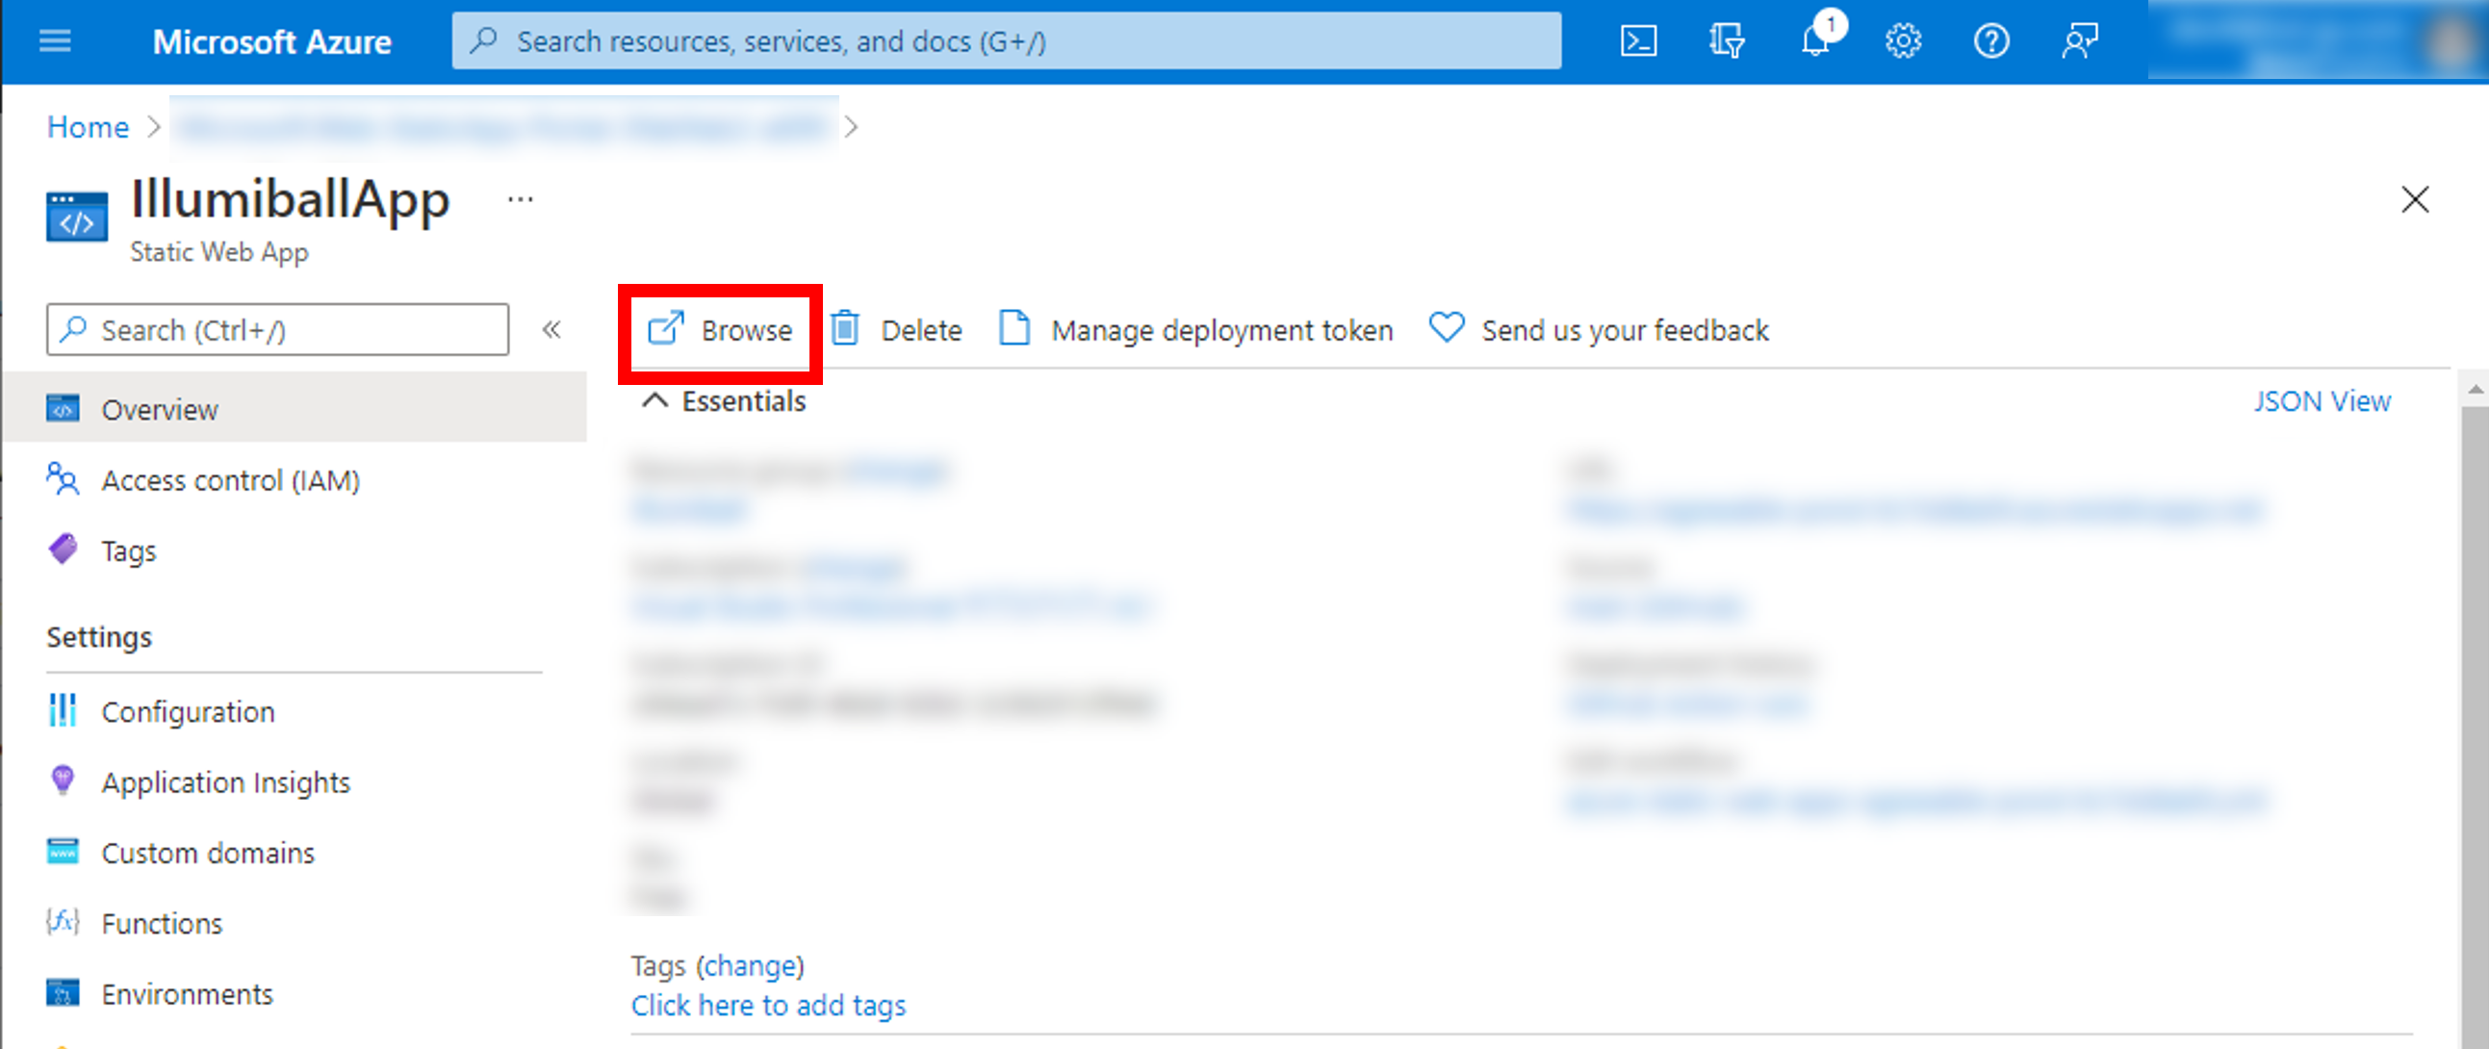Click the feedback person icon in header

[2078, 41]
